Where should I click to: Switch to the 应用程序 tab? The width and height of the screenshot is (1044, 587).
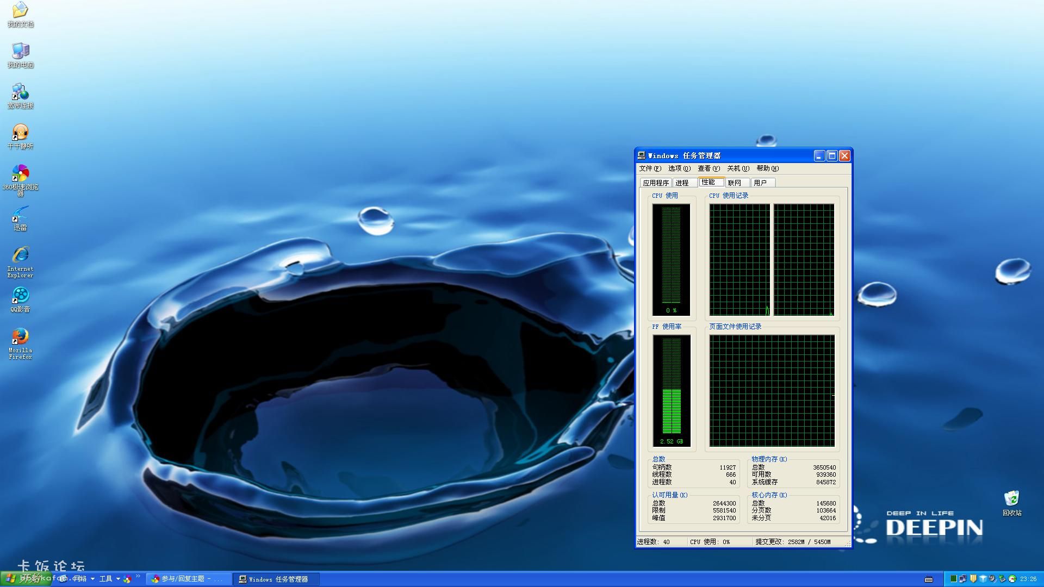(x=656, y=183)
